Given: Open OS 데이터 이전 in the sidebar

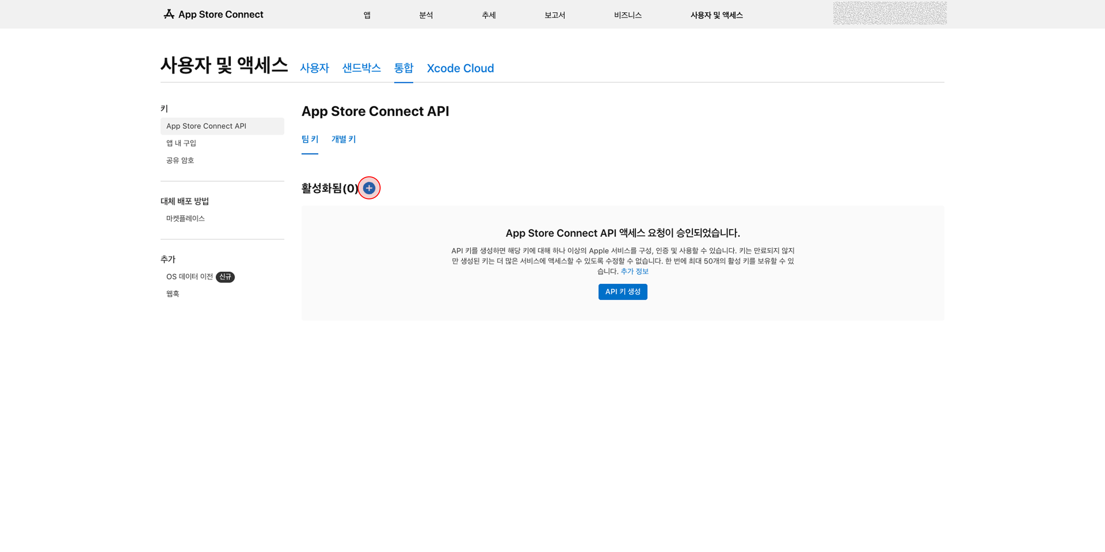Looking at the screenshot, I should (190, 277).
